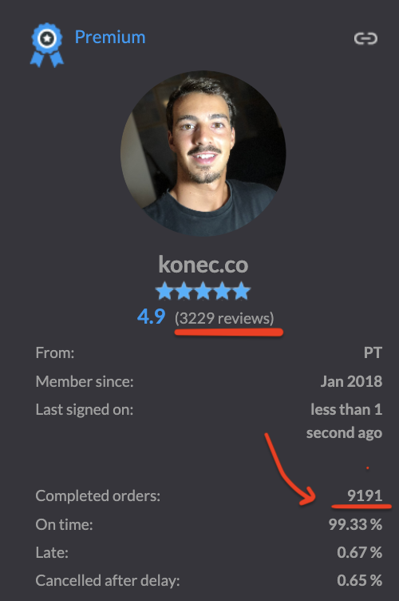Click the fifth rating star
Viewport: 399px width, 601px height.
click(241, 291)
